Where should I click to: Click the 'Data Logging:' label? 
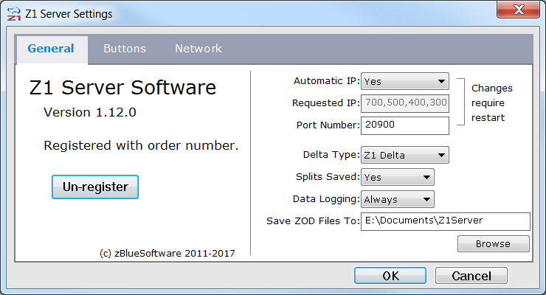[x=326, y=199]
